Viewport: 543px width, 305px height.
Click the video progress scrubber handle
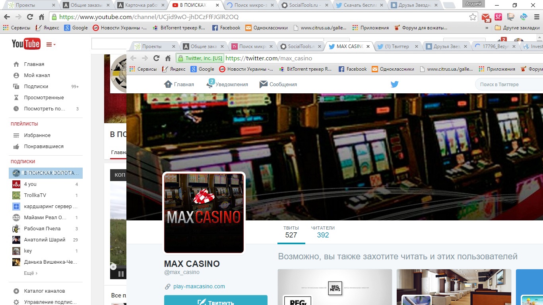point(113,267)
